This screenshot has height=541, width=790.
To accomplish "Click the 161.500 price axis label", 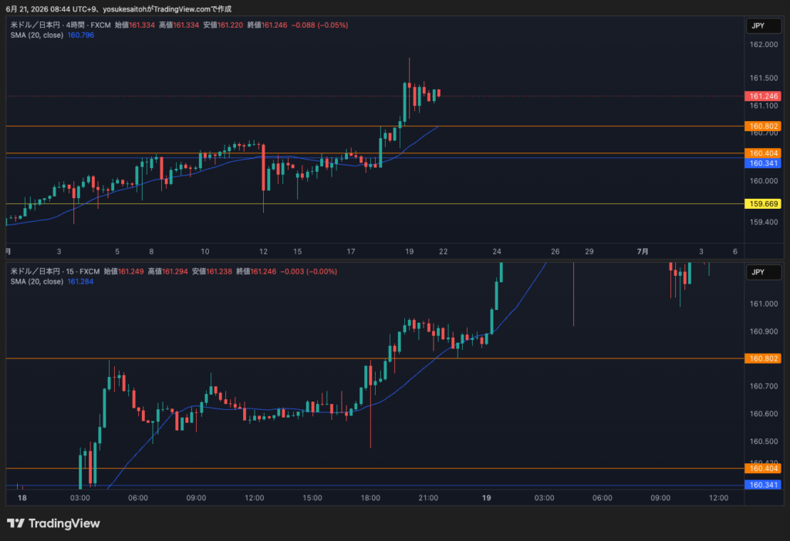I will click(x=763, y=78).
